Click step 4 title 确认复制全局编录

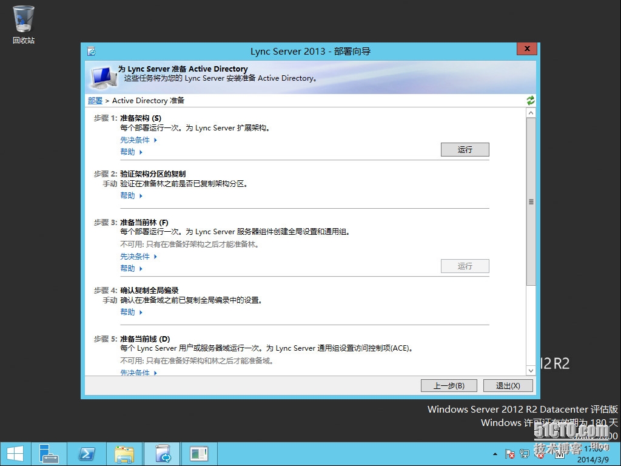(149, 291)
